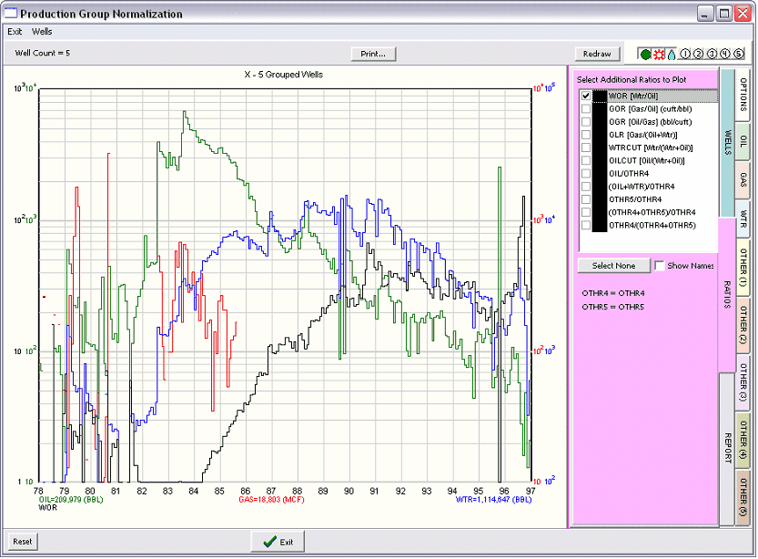Open the Exit menu

tap(14, 30)
